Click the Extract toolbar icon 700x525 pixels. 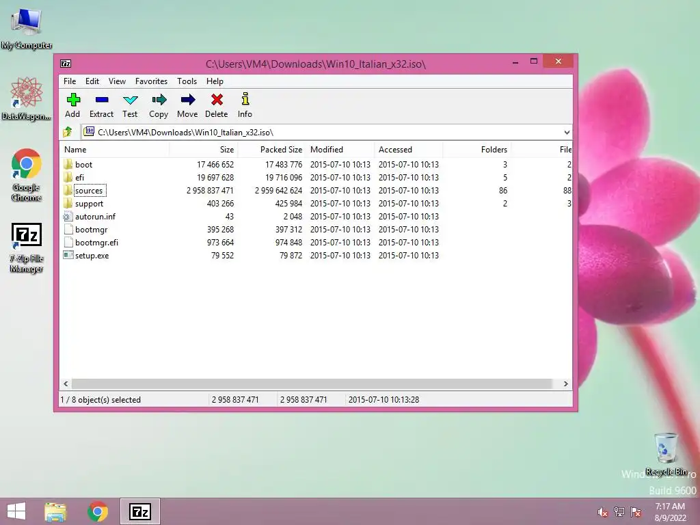click(102, 100)
